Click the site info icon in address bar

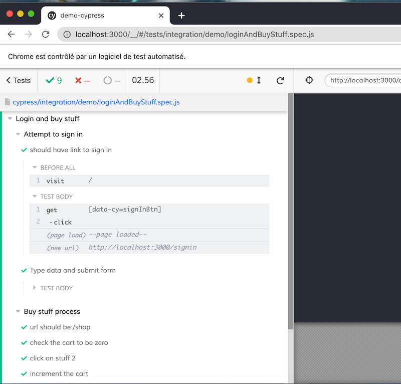(67, 35)
